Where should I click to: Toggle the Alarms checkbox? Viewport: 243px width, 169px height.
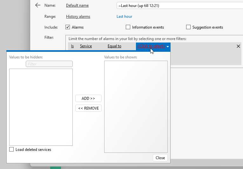pos(68,27)
